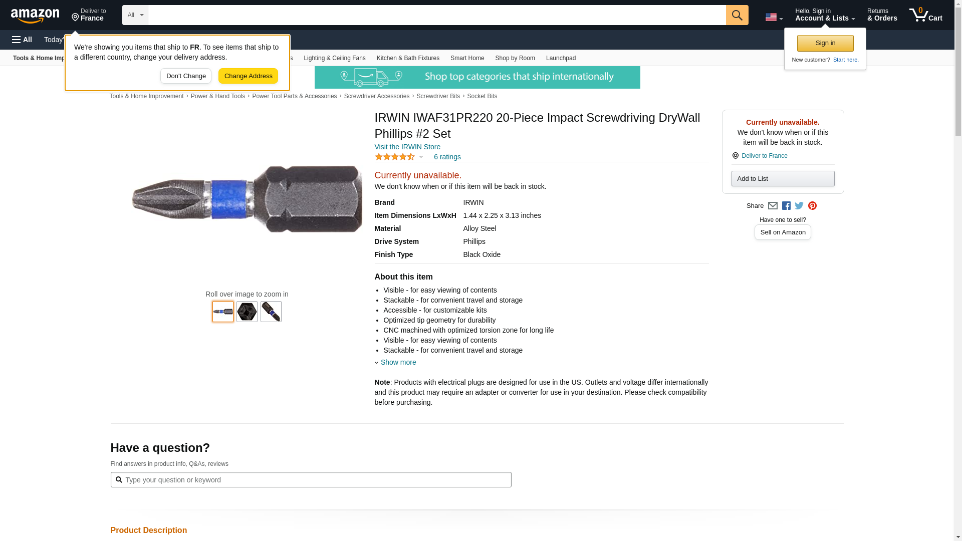
Task: Click the Amazon logo
Action: [35, 16]
